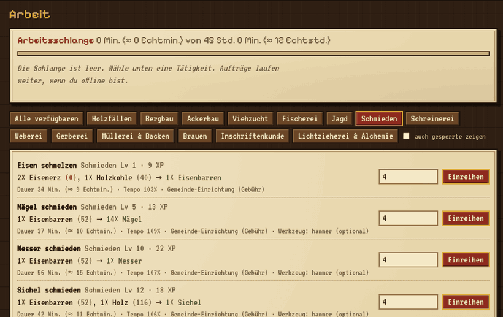
Task: Open 'Müllerei & Backen' category
Action: pos(136,136)
